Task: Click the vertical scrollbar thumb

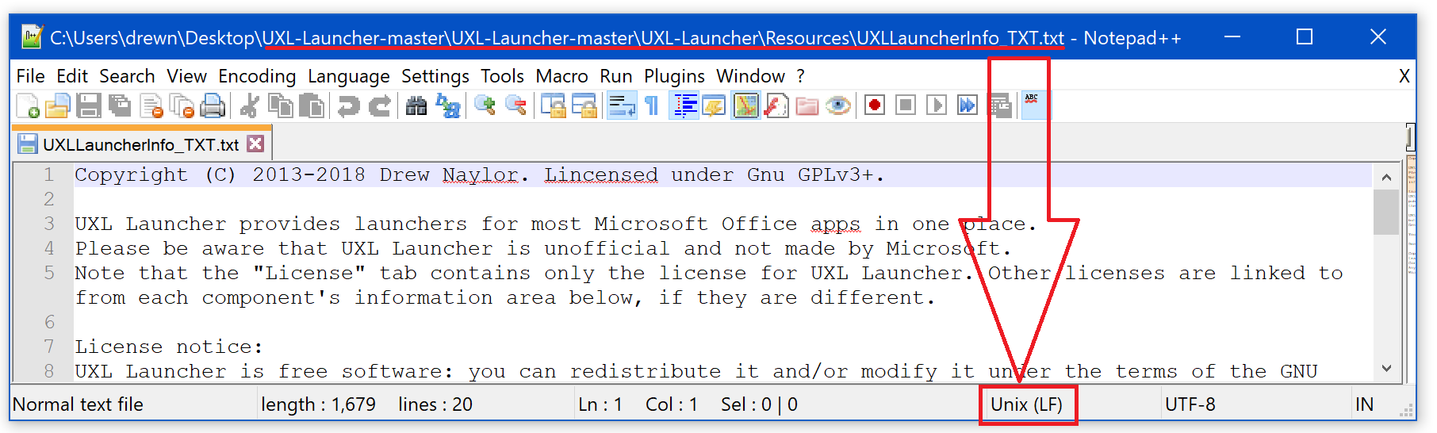Action: click(1386, 212)
